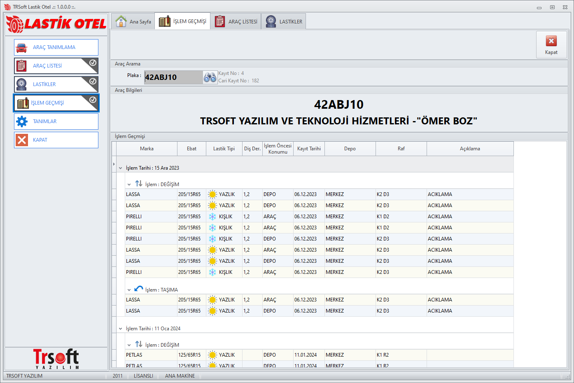Click the row indicator arrow left of grid

click(x=114, y=164)
